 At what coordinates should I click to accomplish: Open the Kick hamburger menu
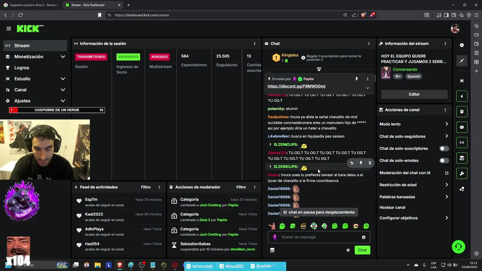[9, 29]
